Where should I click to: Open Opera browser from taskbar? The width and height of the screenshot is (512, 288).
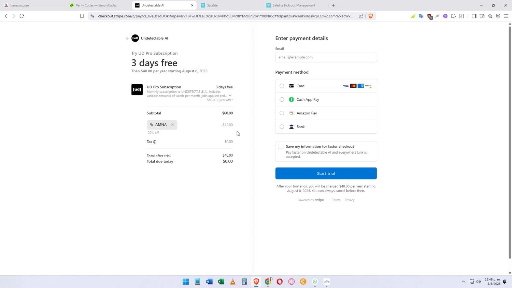point(280,282)
